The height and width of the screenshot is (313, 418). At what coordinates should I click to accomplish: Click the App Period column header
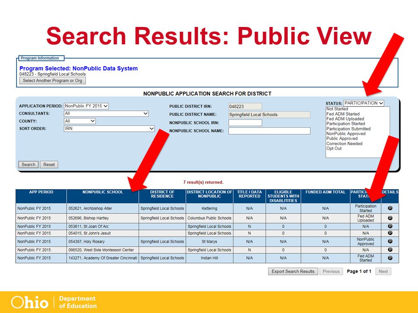[41, 196]
